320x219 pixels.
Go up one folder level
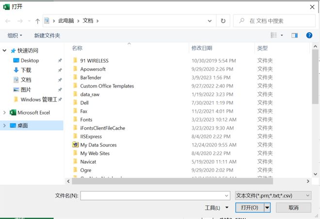tap(37, 21)
